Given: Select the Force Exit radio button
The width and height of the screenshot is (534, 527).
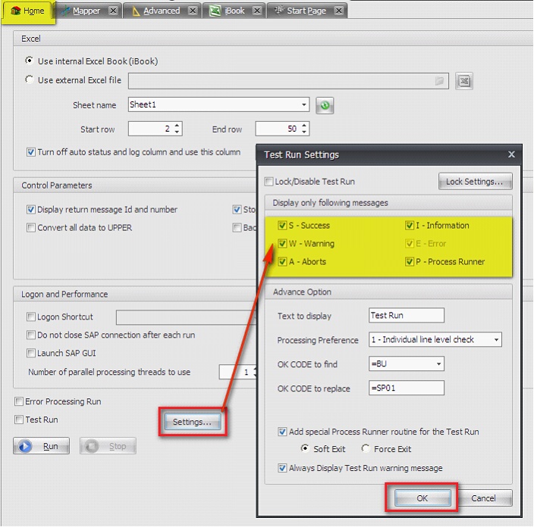Looking at the screenshot, I should click(x=366, y=449).
